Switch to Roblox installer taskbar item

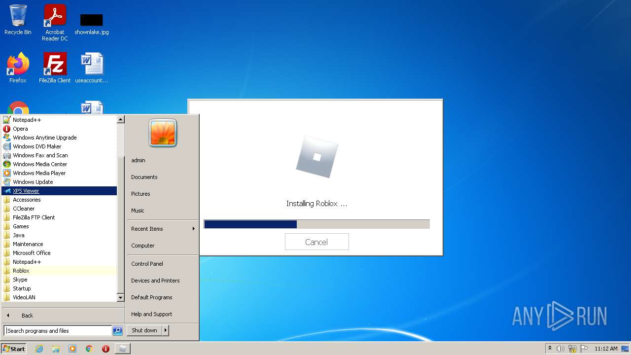tap(123, 349)
